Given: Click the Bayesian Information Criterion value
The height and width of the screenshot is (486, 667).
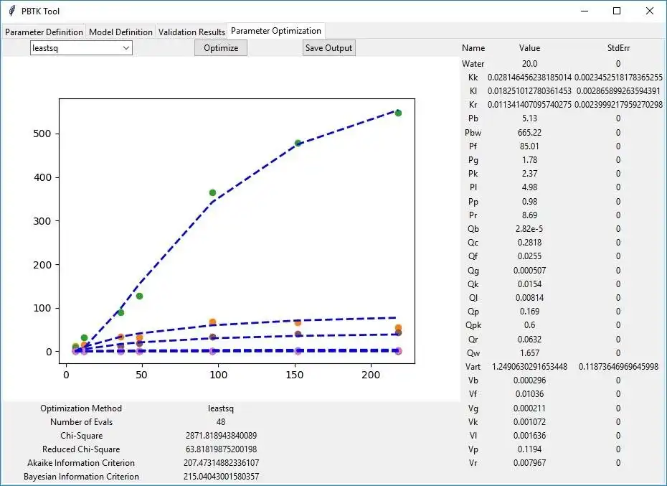Looking at the screenshot, I should (221, 477).
